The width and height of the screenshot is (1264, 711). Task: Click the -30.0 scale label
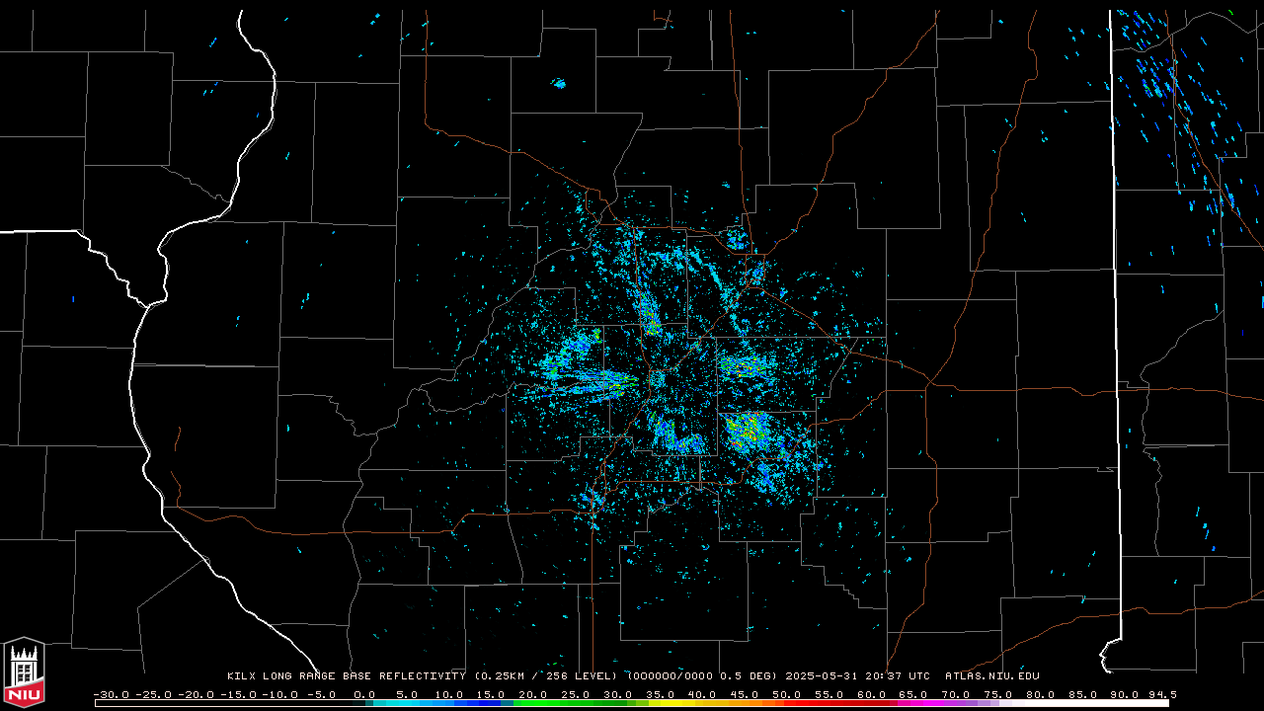[x=111, y=694]
